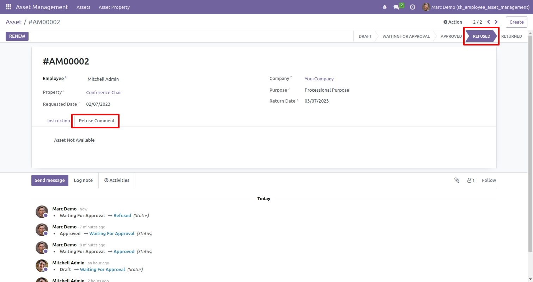
Task: Show followers list icon with count 1
Action: (x=471, y=180)
